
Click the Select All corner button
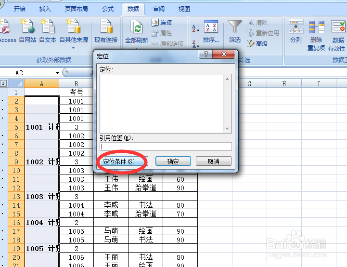point(16,83)
